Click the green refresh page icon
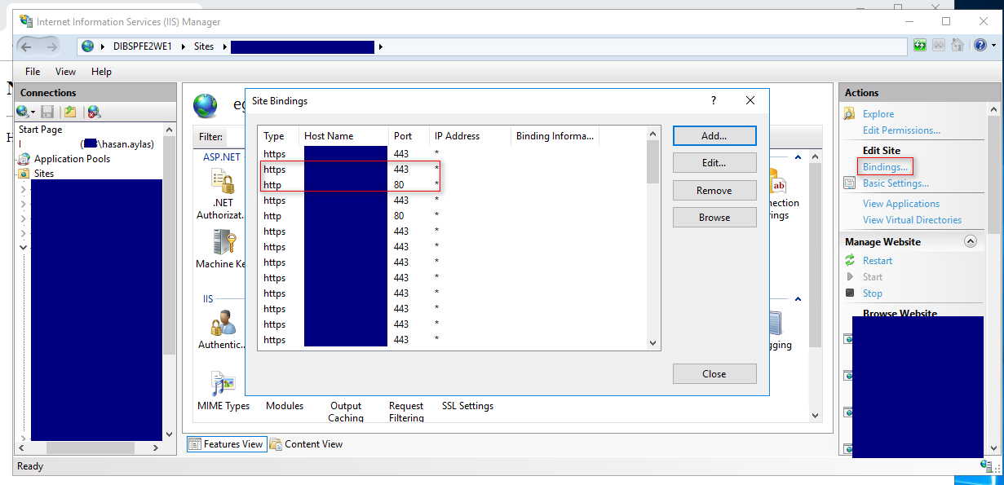Screen dimensions: 1004x485 click(x=920, y=45)
